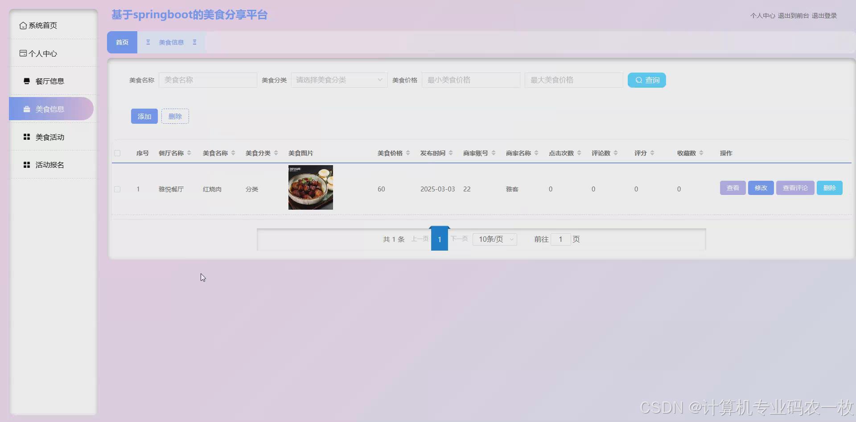Switch to the 美食信息 tab
The width and height of the screenshot is (856, 422).
point(171,42)
